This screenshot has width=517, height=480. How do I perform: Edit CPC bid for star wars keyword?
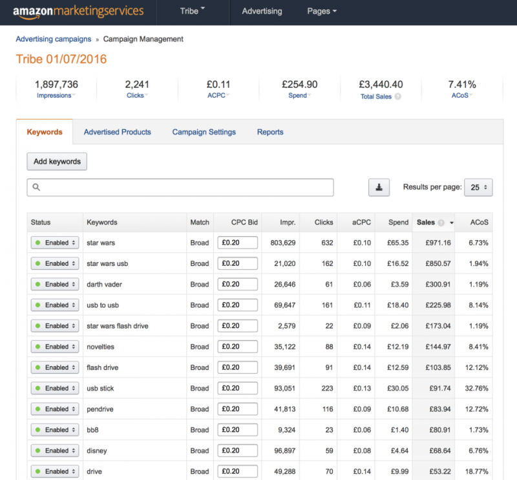[237, 243]
